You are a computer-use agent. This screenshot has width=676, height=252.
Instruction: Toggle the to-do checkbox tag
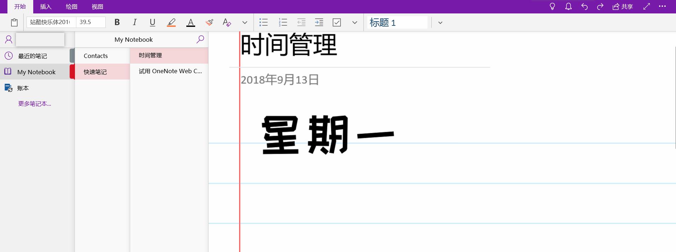(337, 23)
